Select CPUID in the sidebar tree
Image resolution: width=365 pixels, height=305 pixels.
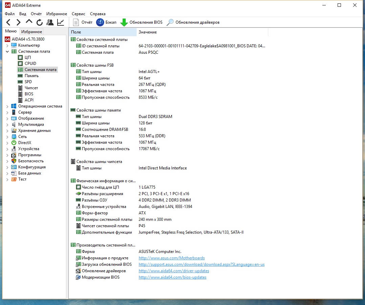[30, 64]
